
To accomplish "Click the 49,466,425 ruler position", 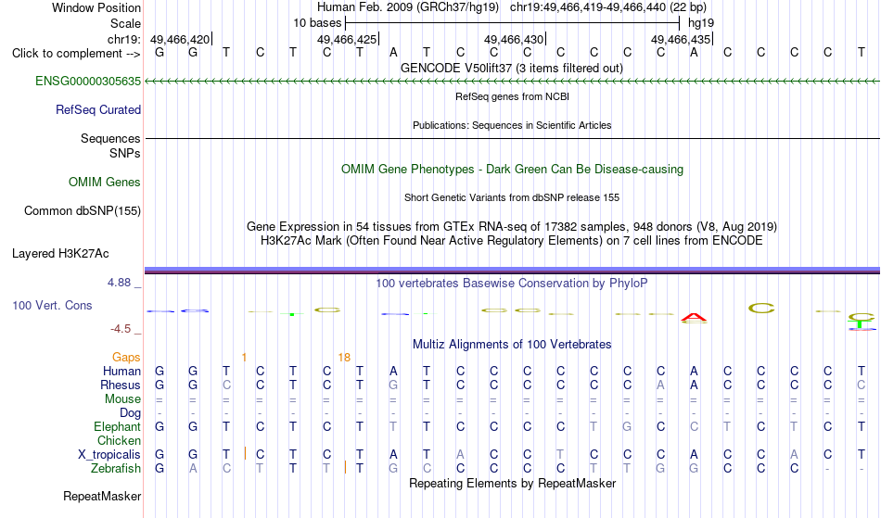I will click(x=347, y=39).
